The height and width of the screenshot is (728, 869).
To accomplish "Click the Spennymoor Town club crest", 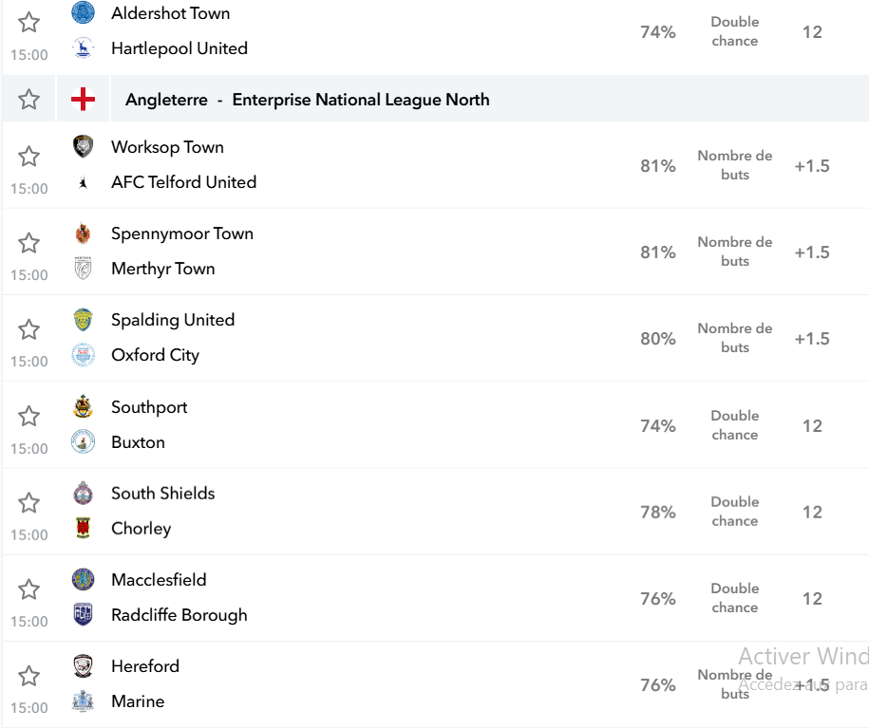I will pyautogui.click(x=84, y=233).
